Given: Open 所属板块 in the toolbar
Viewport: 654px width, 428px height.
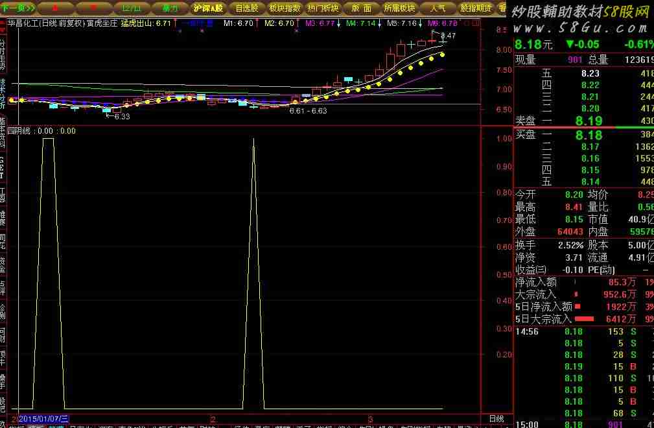Looking at the screenshot, I should [399, 8].
